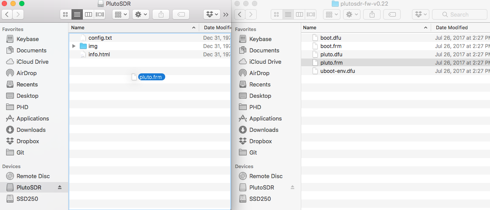Open iCloud Drive in right window sidebar
The width and height of the screenshot is (490, 210).
tap(265, 62)
